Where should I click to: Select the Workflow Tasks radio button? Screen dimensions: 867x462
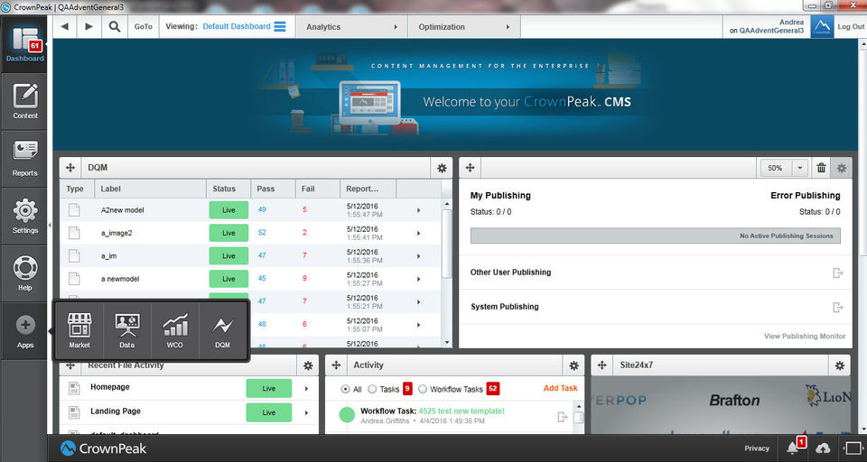coord(423,389)
